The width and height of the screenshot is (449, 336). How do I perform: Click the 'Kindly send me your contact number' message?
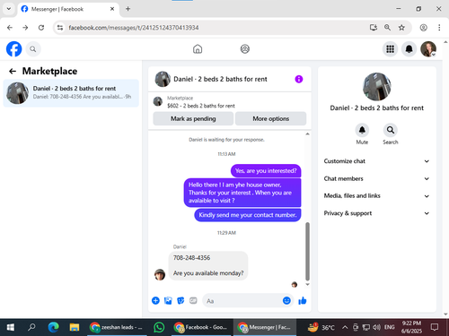coord(248,215)
